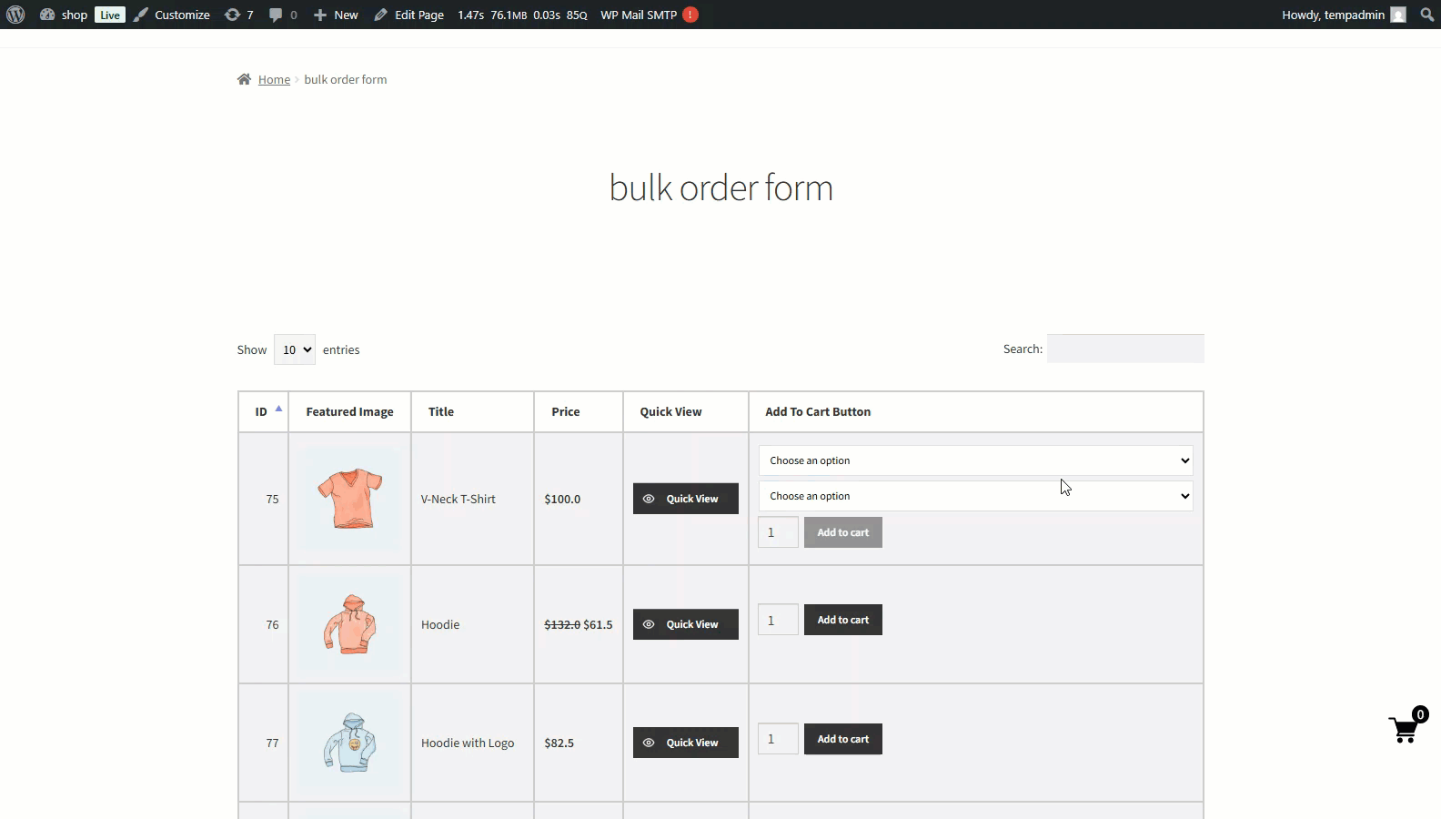Click the V-Neck T-Shirt product thumbnail
1441x819 pixels.
tap(350, 499)
